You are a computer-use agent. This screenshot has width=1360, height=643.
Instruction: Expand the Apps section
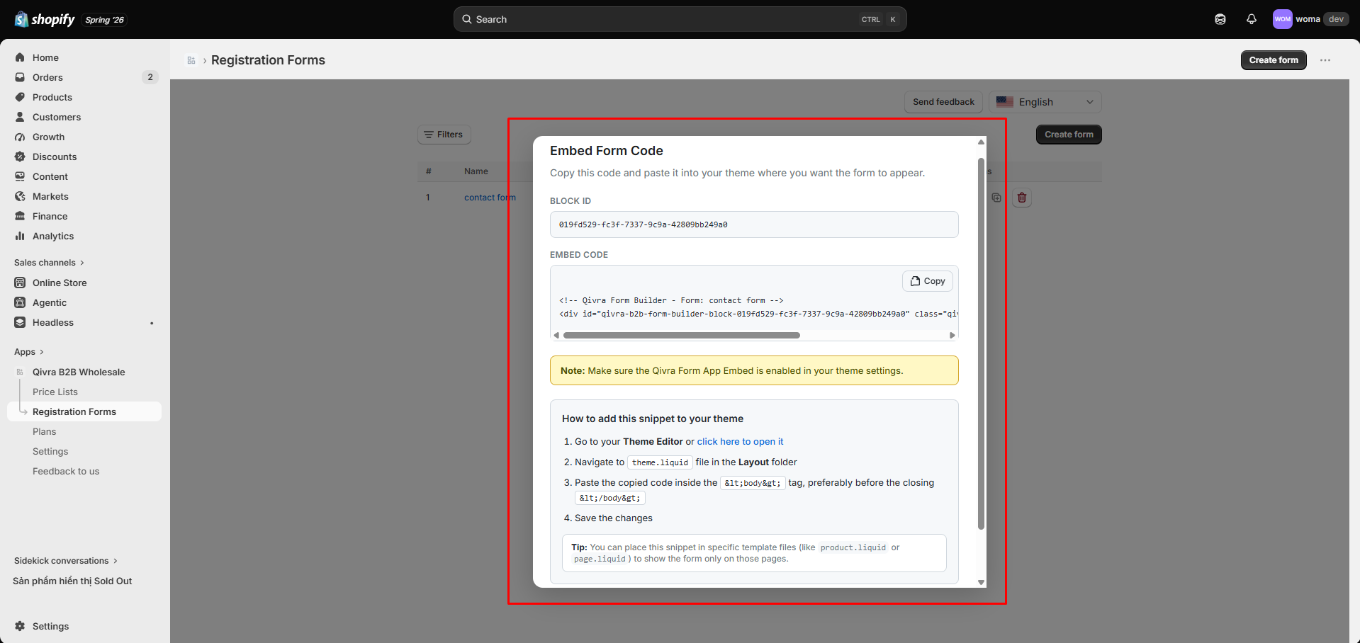tap(29, 352)
